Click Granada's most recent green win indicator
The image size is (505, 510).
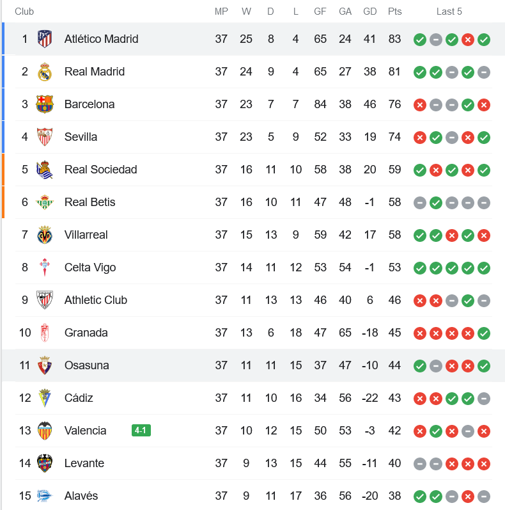click(483, 333)
